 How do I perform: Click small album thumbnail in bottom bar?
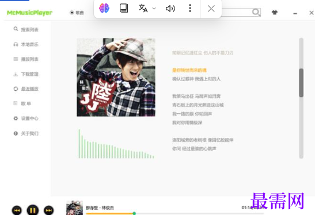click(74, 208)
